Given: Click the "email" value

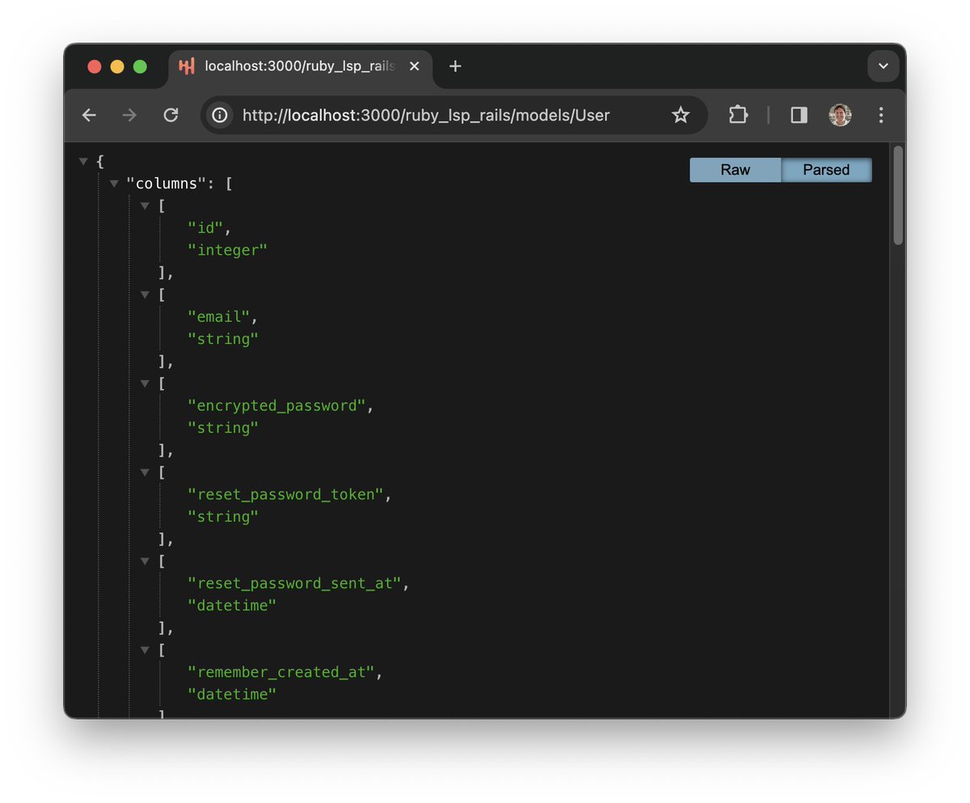Looking at the screenshot, I should click(219, 317).
